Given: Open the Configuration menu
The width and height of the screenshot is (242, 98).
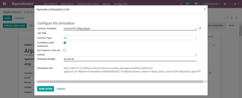Looking at the screenshot, I should click(121, 4).
